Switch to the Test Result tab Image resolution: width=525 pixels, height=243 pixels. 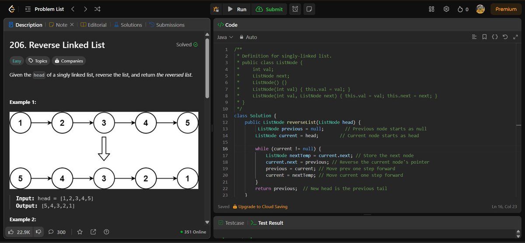[x=267, y=223]
